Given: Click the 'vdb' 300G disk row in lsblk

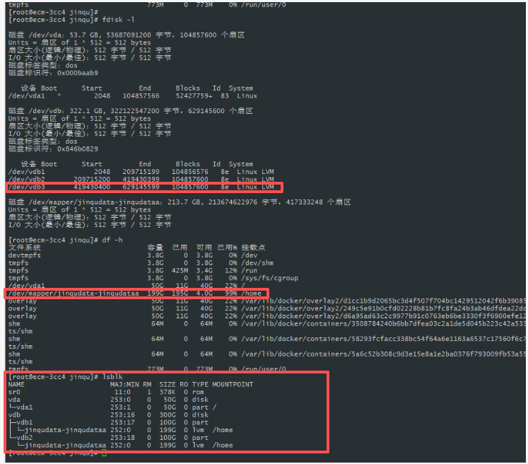Looking at the screenshot, I should click(x=108, y=415).
